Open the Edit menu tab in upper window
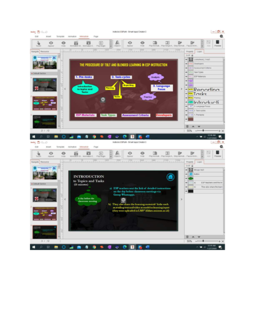 tap(36, 36)
